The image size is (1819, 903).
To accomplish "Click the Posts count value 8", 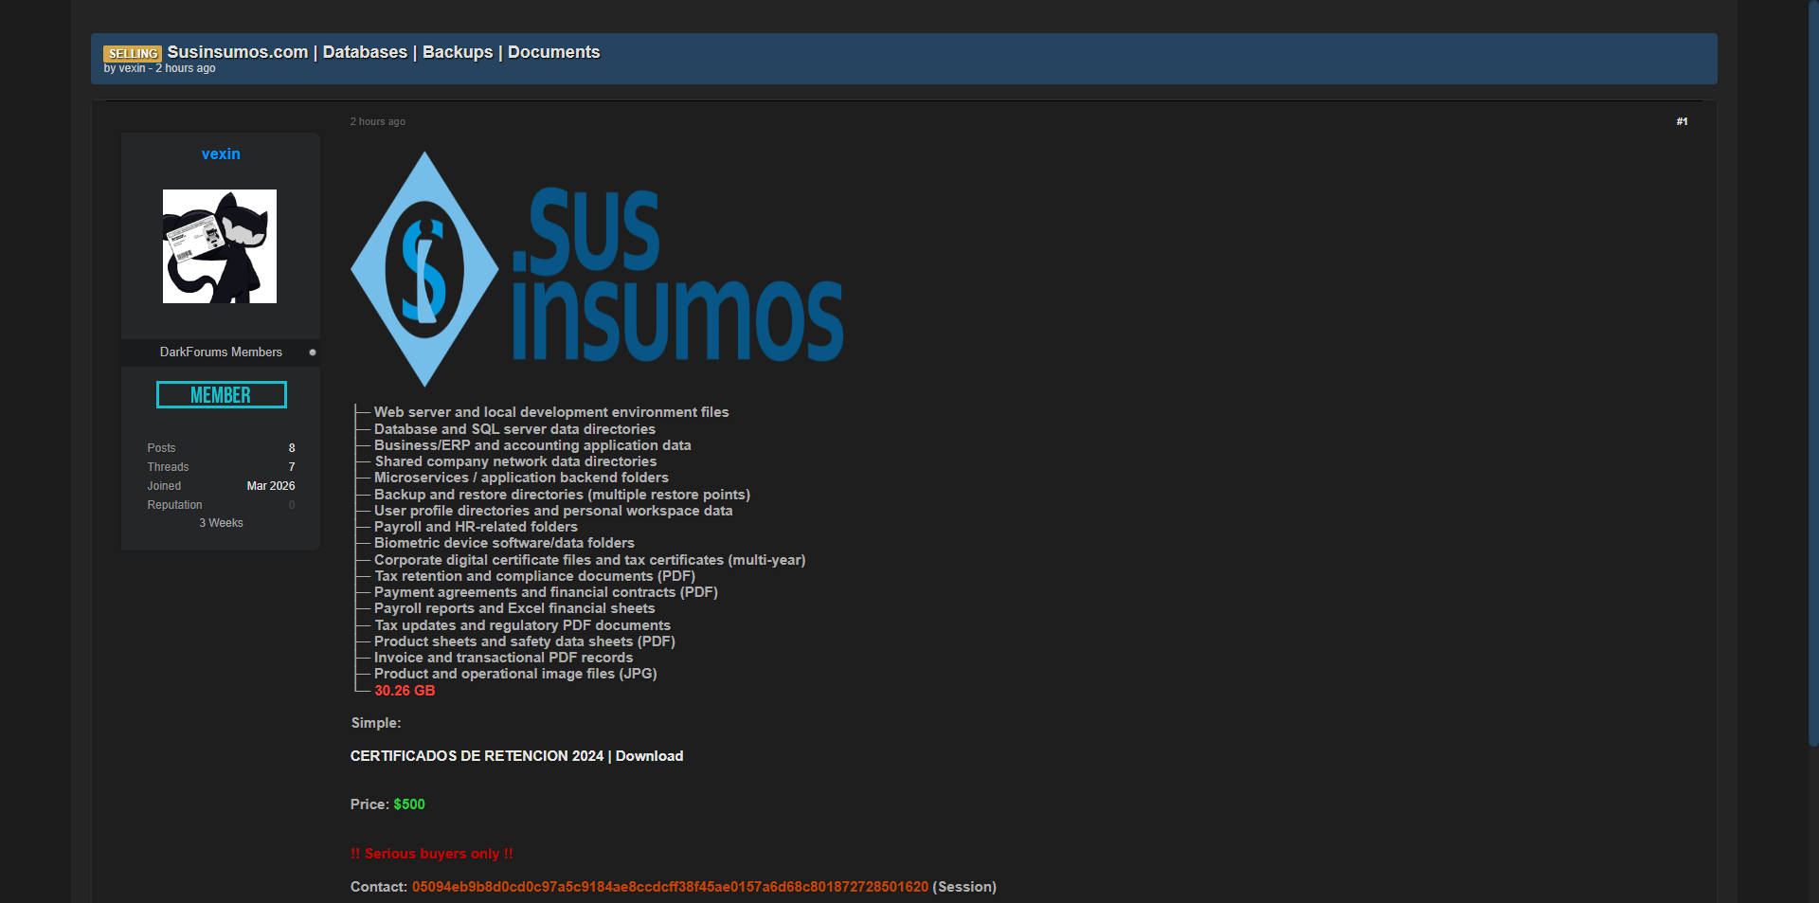I will (292, 448).
